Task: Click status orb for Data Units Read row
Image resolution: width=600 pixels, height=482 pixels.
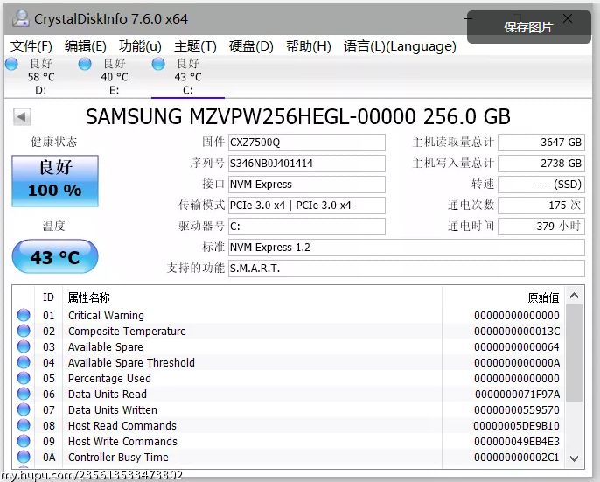Action: (x=24, y=394)
